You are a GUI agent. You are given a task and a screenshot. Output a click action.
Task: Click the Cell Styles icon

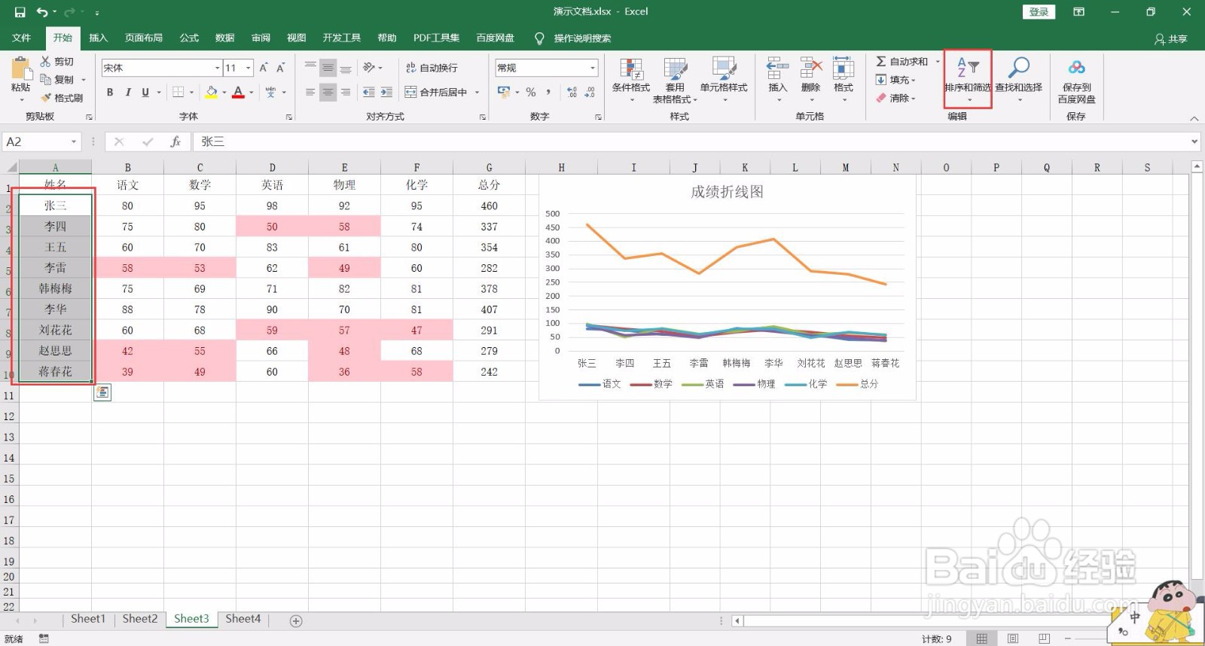724,69
